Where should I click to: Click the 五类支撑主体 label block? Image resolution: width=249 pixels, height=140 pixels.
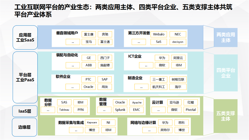(225, 116)
